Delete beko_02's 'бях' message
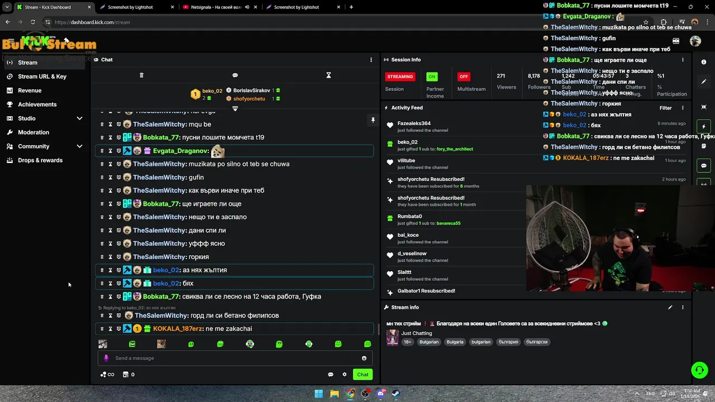Image resolution: width=715 pixels, height=402 pixels. [x=102, y=284]
